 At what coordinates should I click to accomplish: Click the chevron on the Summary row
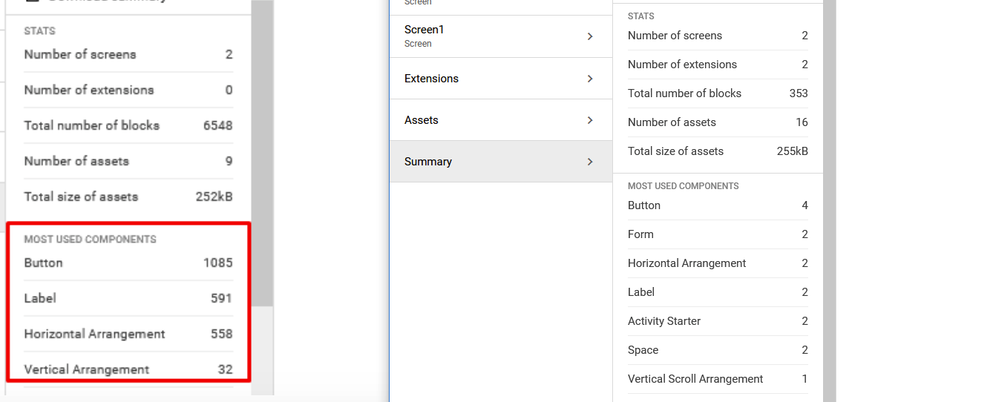(590, 162)
